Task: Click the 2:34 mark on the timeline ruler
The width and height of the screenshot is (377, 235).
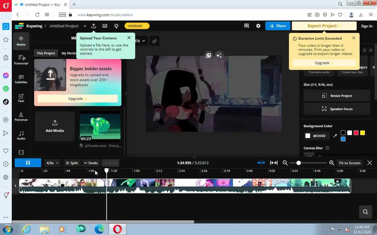Action: tap(182, 171)
